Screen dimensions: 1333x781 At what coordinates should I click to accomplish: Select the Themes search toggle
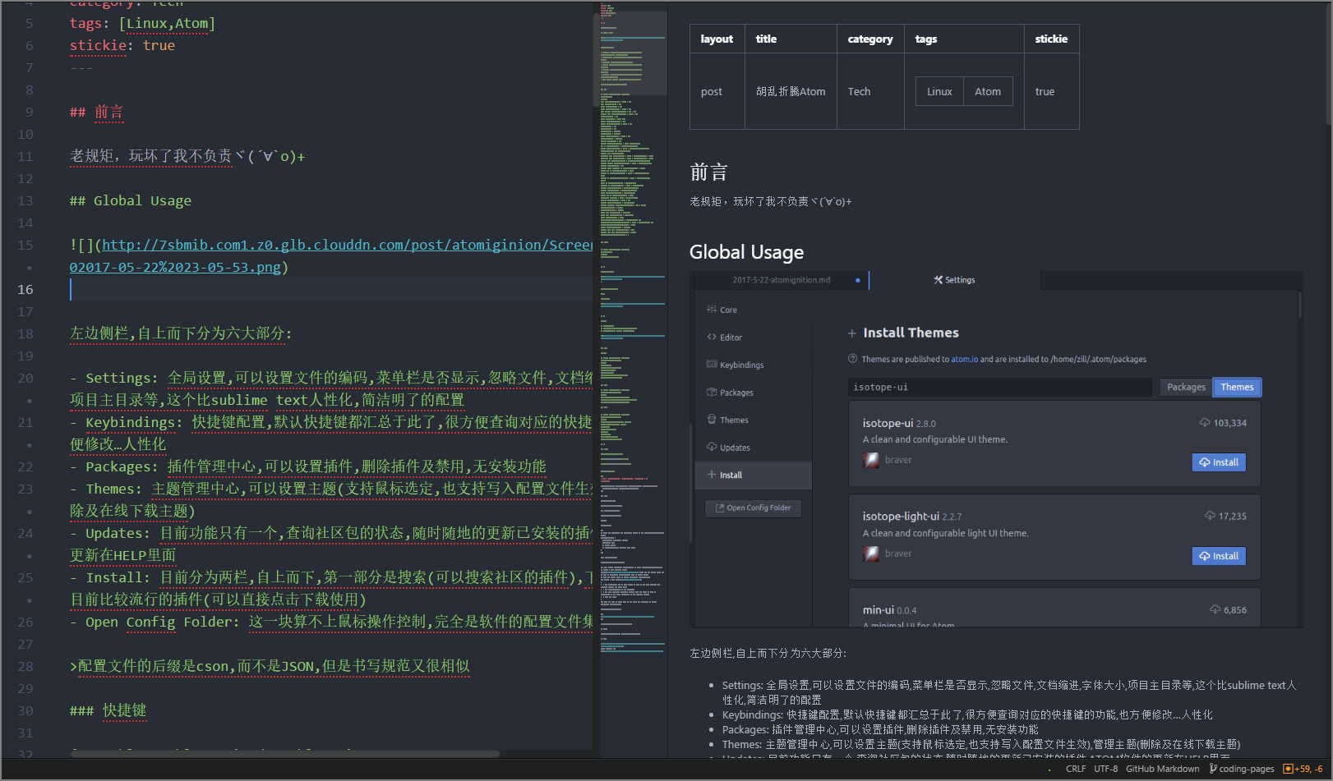tap(1237, 387)
